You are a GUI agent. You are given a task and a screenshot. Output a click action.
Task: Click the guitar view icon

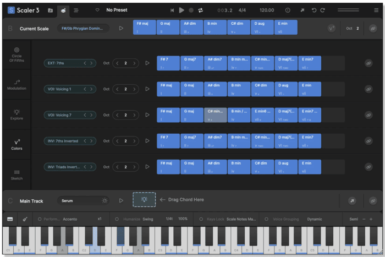click(x=25, y=219)
